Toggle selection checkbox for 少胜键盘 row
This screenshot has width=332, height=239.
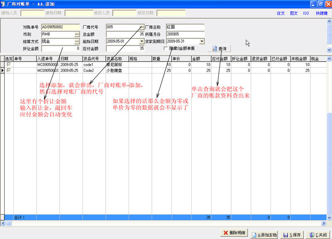(x=9, y=70)
